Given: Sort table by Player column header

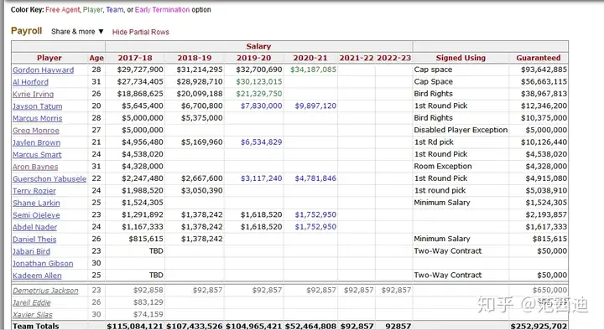Looking at the screenshot, I should click(49, 58).
